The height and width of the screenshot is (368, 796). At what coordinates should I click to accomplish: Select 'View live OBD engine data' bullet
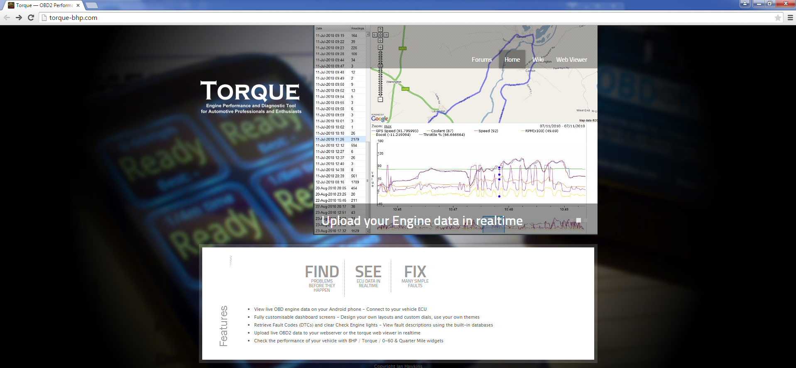[x=340, y=309]
